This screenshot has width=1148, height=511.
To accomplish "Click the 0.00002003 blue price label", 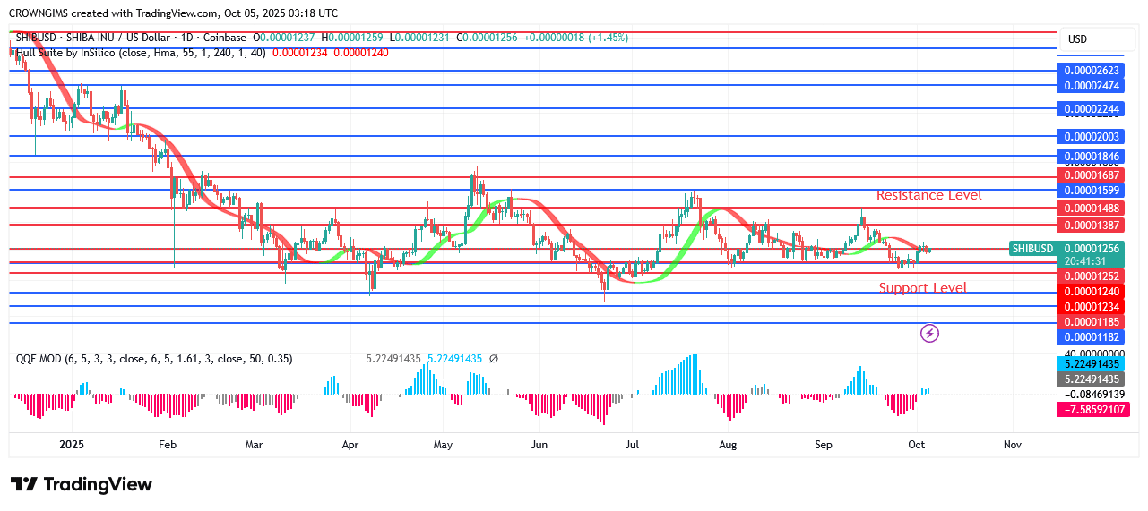I will tap(1089, 136).
